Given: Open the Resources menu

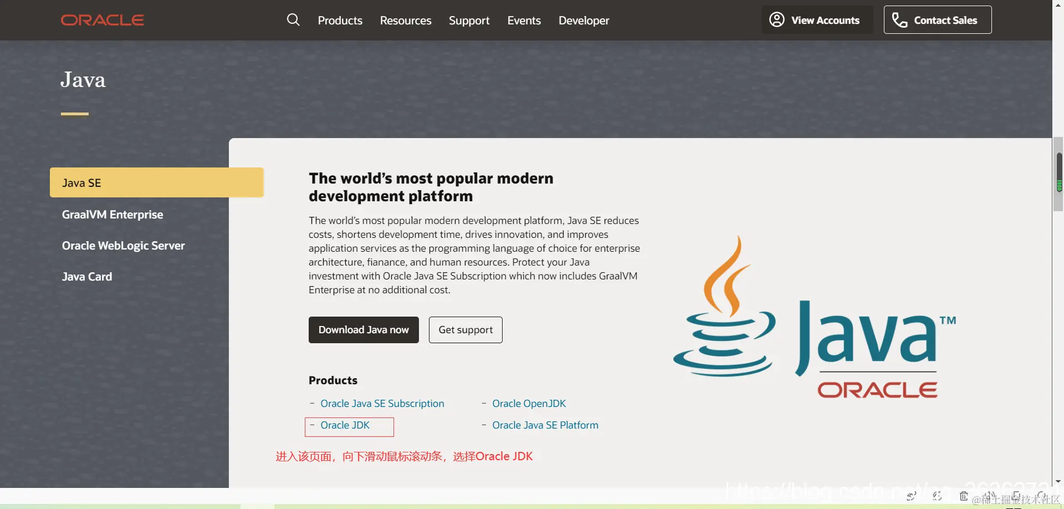Looking at the screenshot, I should pyautogui.click(x=406, y=21).
